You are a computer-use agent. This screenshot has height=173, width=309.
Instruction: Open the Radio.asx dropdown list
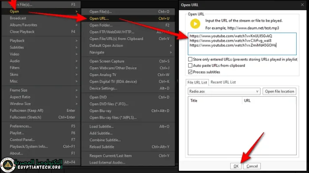(224, 91)
